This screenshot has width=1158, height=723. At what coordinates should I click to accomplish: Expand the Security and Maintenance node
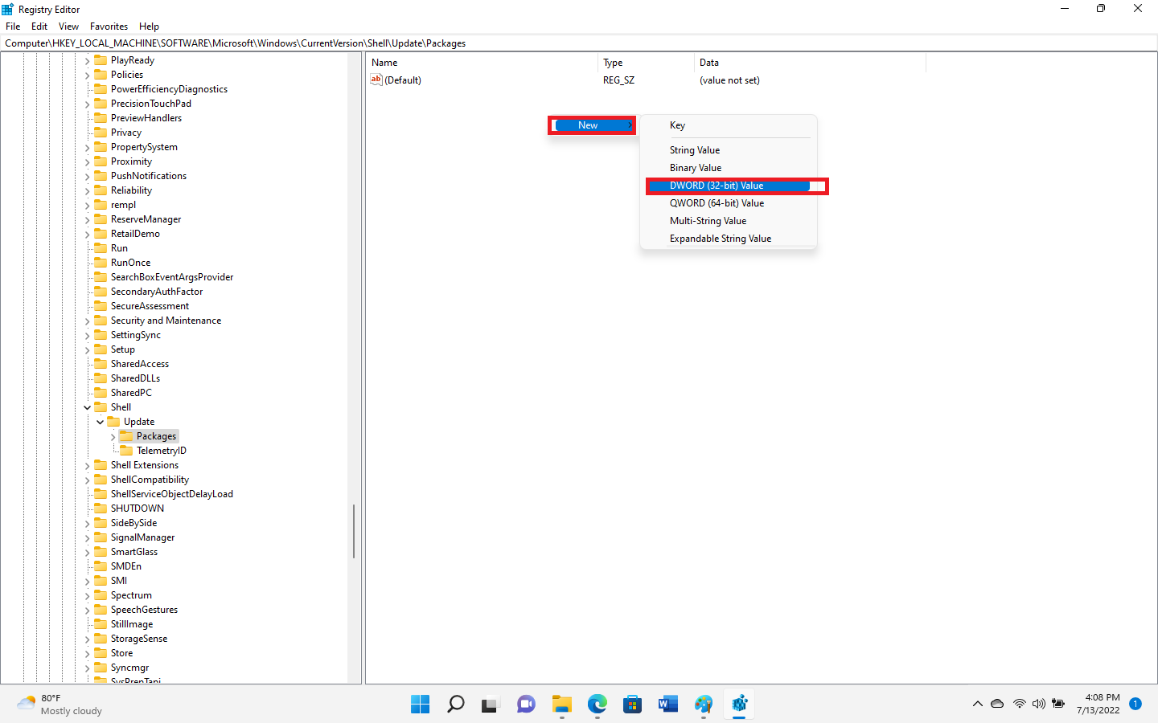pos(88,321)
